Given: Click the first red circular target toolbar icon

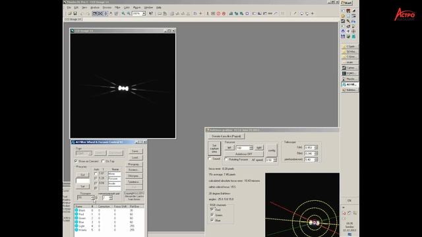Looking at the screenshot, I should coord(218,13).
